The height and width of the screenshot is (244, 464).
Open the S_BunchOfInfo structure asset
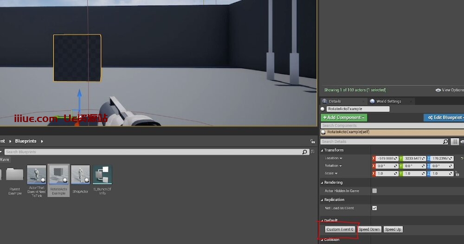[x=102, y=175]
